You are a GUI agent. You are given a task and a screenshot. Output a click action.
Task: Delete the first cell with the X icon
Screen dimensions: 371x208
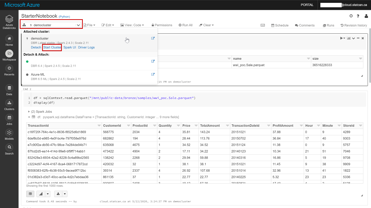coord(363,38)
